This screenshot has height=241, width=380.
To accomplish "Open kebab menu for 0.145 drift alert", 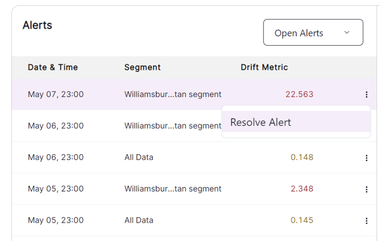I will 366,221.
